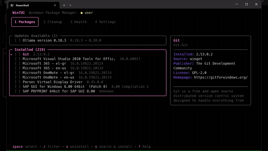
Task: Toggle Microsoft 365 - en-us checkbox
Action: tap(18, 68)
